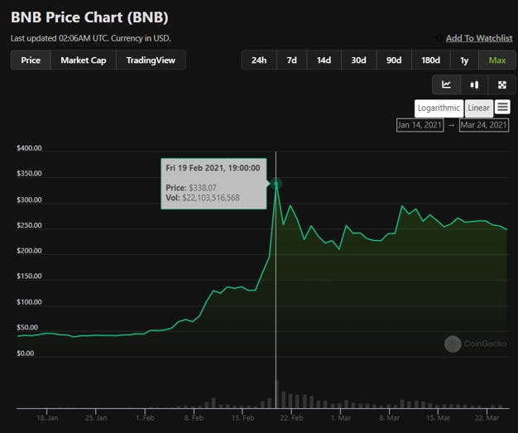Click the 8. Feb date label
The height and width of the screenshot is (433, 518).
(x=194, y=418)
